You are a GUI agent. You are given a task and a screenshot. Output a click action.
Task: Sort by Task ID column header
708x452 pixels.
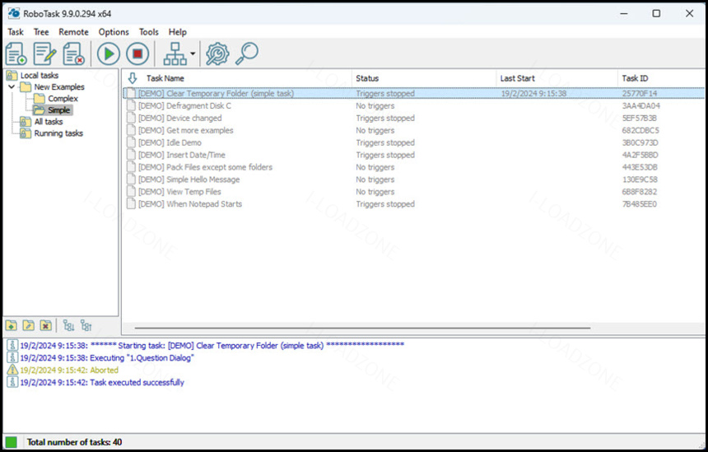tap(635, 78)
